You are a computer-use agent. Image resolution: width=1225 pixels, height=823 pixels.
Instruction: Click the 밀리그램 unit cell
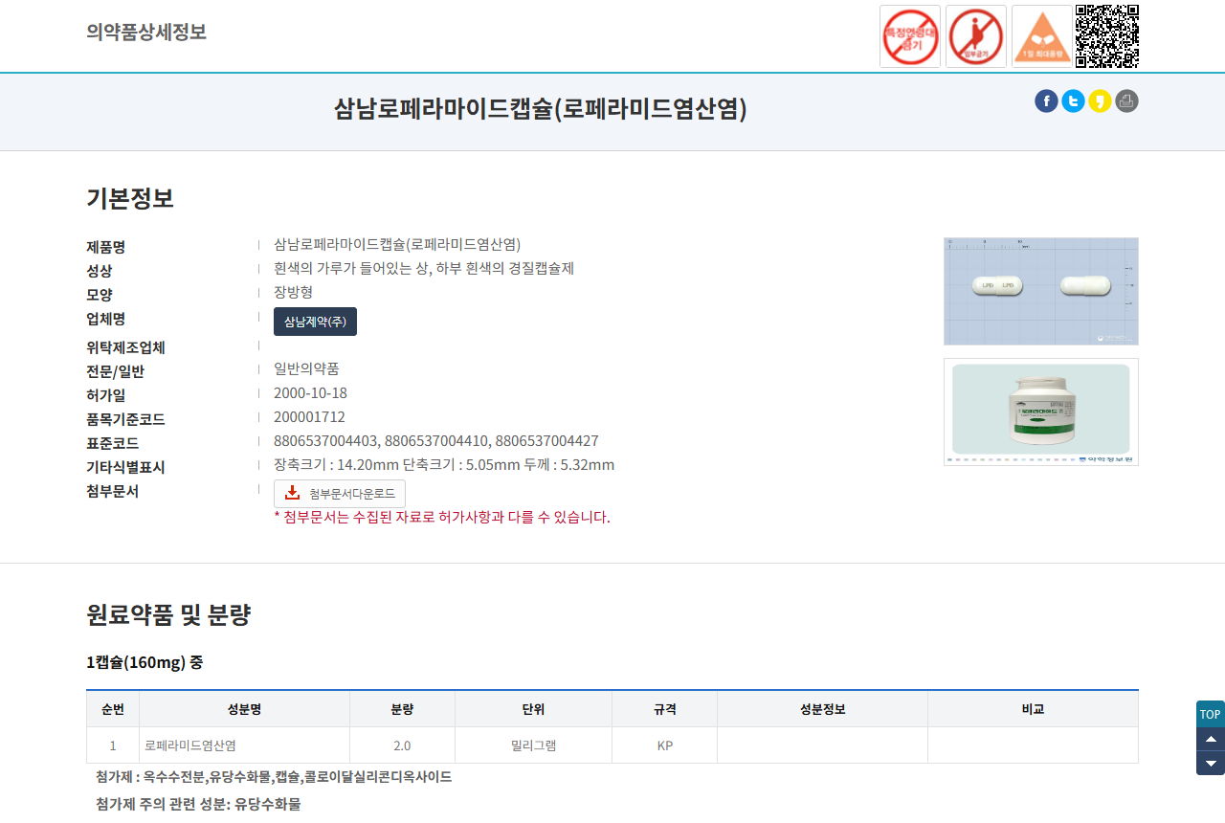click(533, 745)
